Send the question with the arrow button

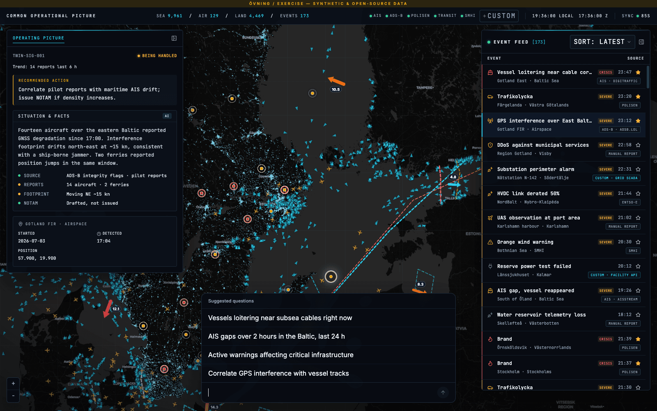pyautogui.click(x=443, y=393)
